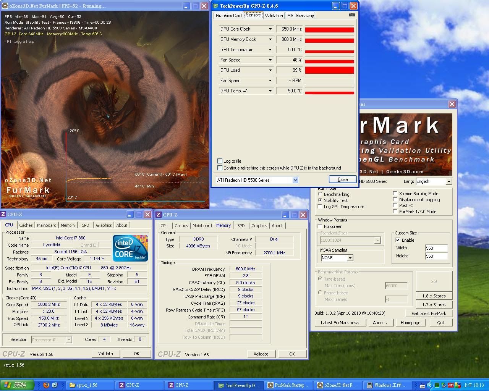Viewport: 489px width, 391px height.
Task: Open 1.8.x Scores in FurMark
Action: coord(434,296)
